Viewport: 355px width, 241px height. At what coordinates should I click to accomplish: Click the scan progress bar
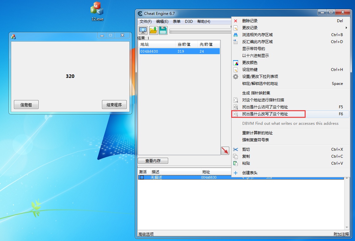point(200,31)
